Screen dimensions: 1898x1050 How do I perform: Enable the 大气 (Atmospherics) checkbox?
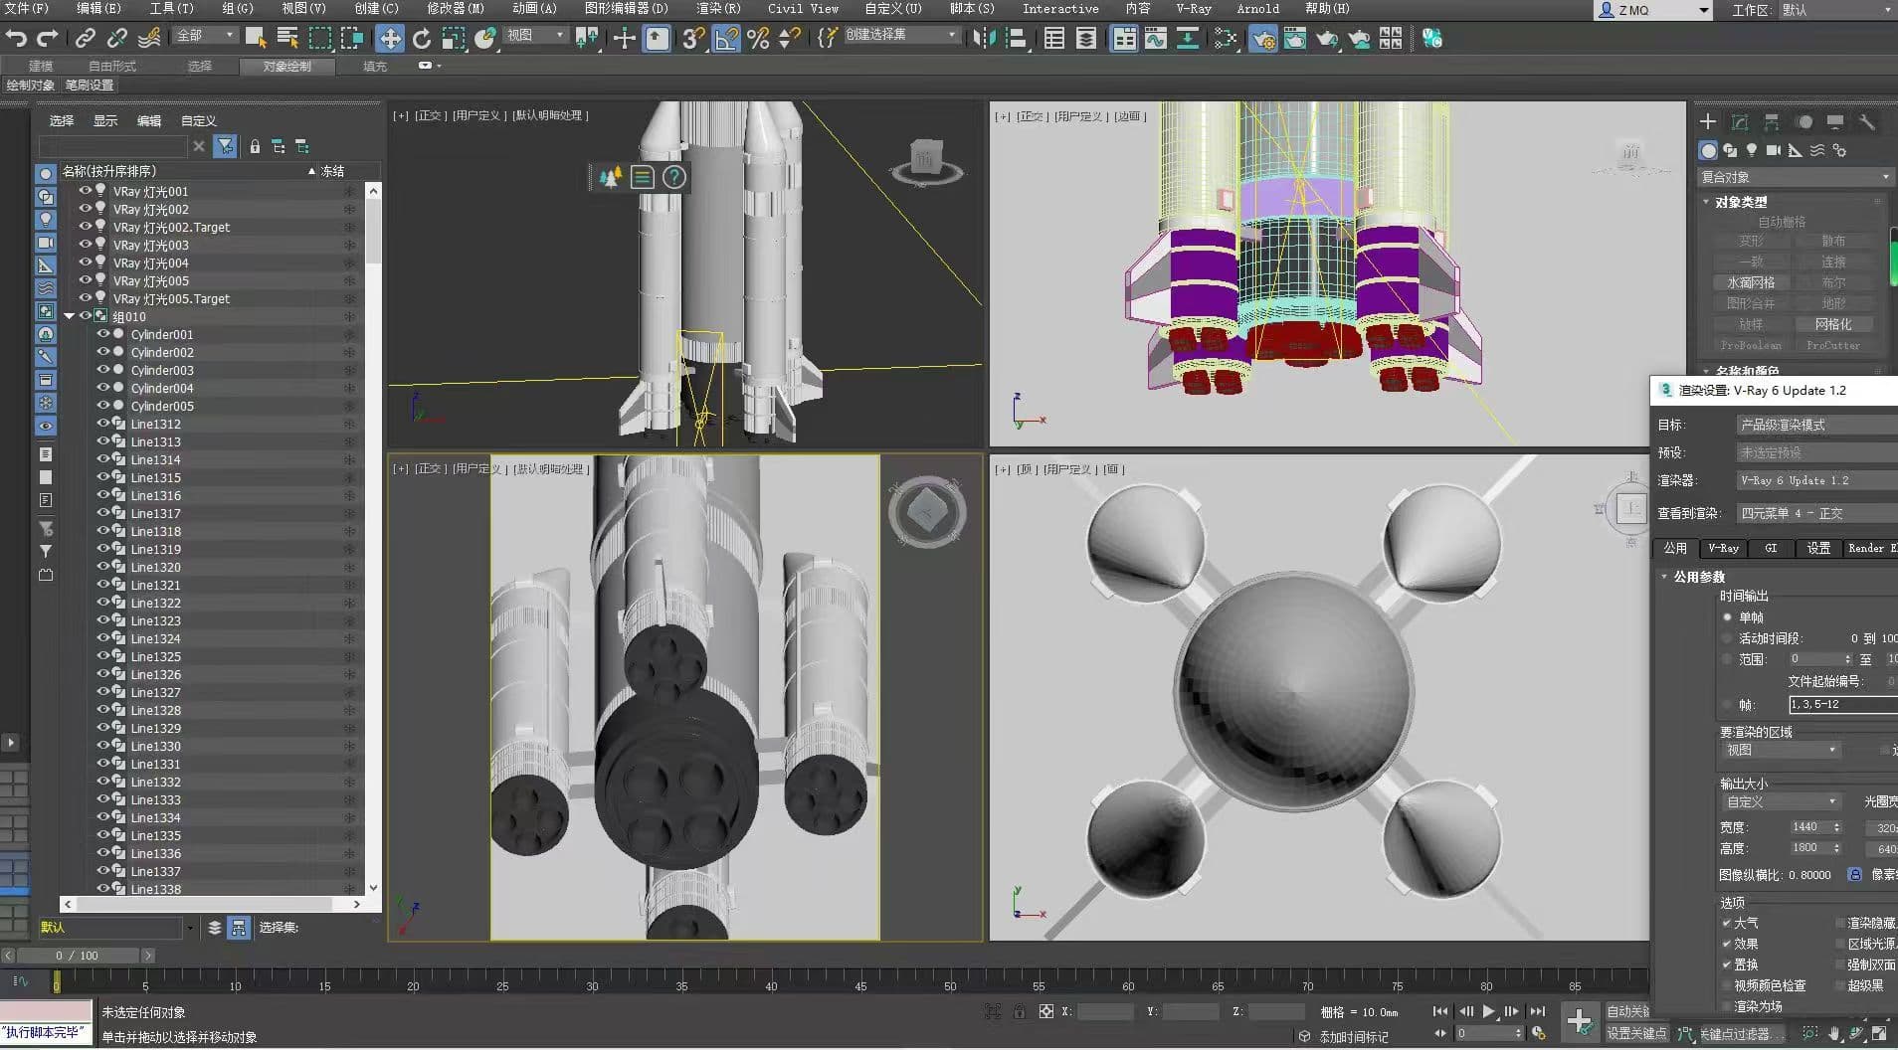1727,923
